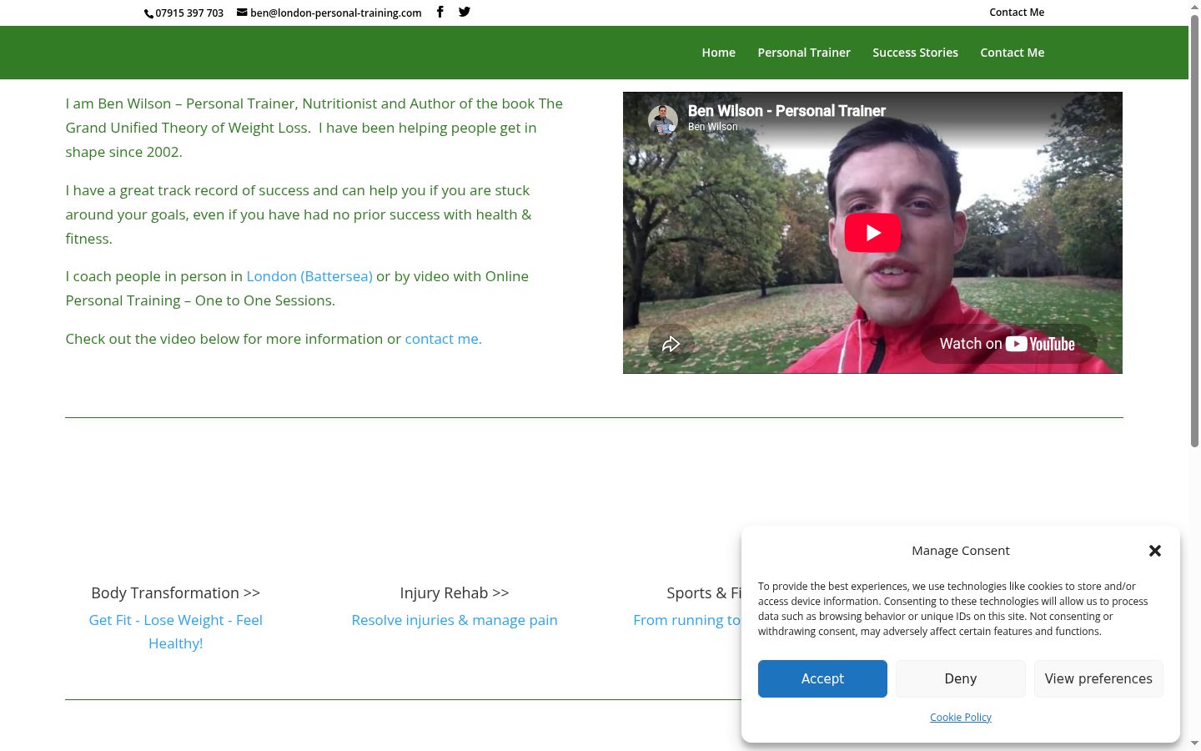Click 'Manage Consent' dialog title text
1201x751 pixels.
(961, 551)
